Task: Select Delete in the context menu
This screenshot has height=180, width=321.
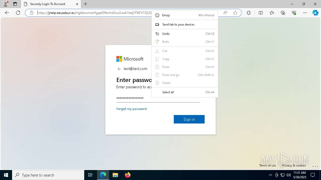Action: tap(185, 83)
